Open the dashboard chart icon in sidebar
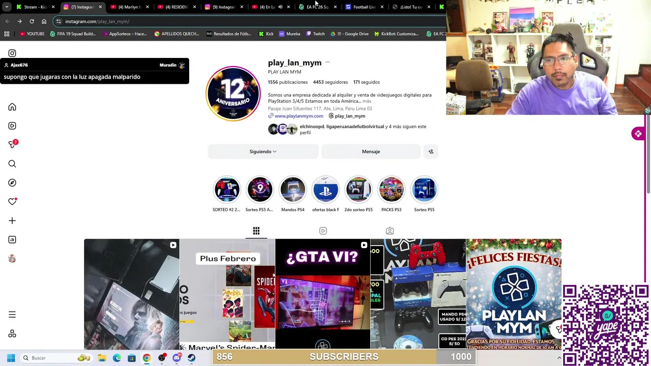 tap(12, 239)
